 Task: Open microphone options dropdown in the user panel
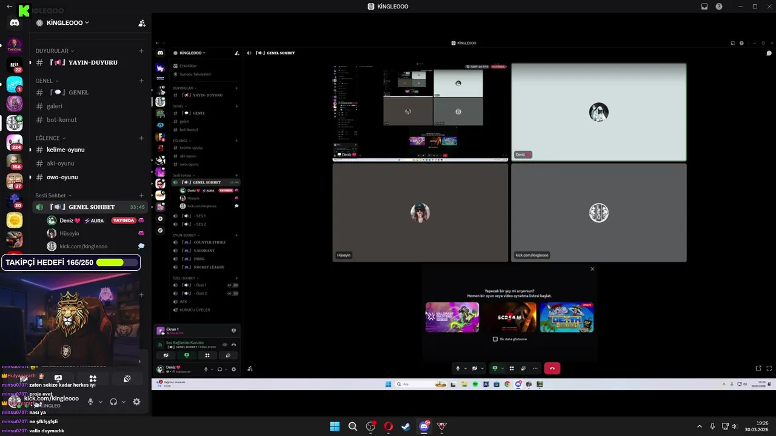[x=101, y=401]
